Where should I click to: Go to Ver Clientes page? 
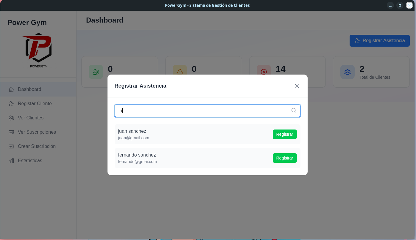[x=38, y=118]
